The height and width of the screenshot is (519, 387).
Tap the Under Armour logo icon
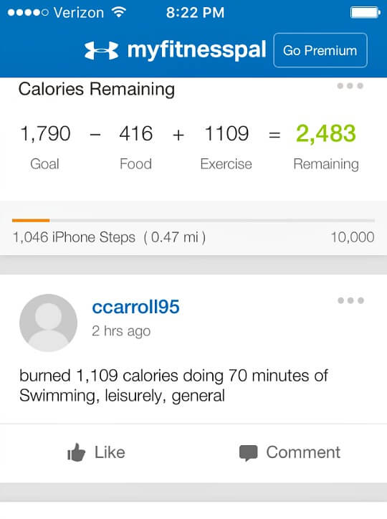[x=101, y=50]
